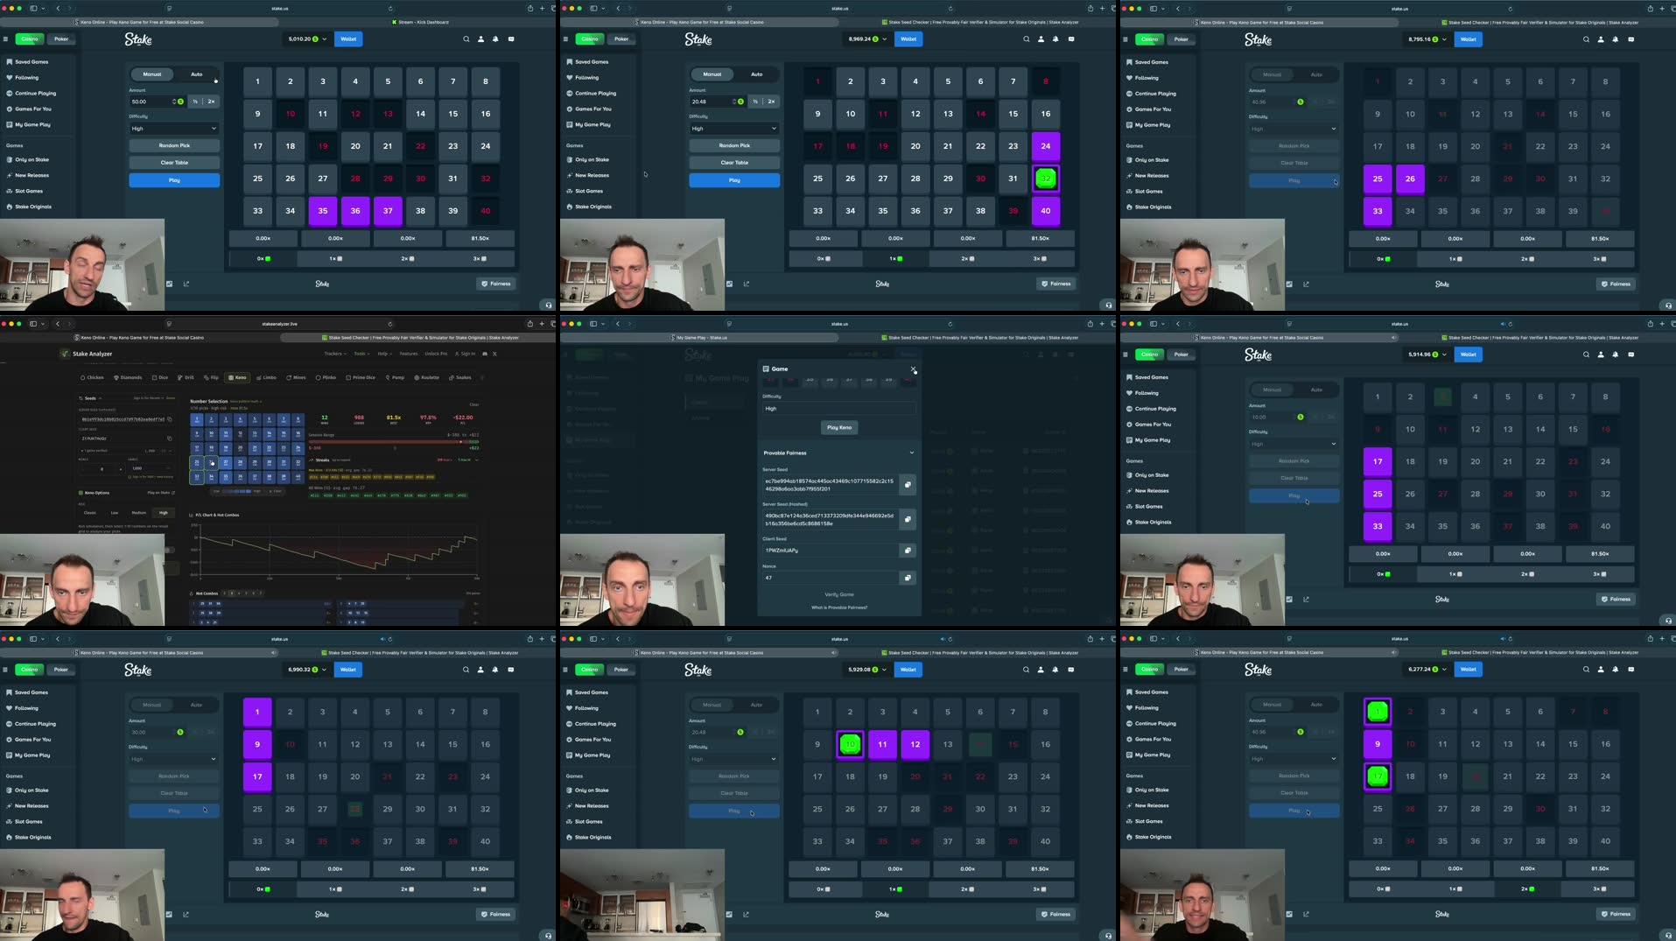The image size is (1676, 941).
Task: Open profile icon in the 5,010.20 balance window
Action: click(480, 39)
